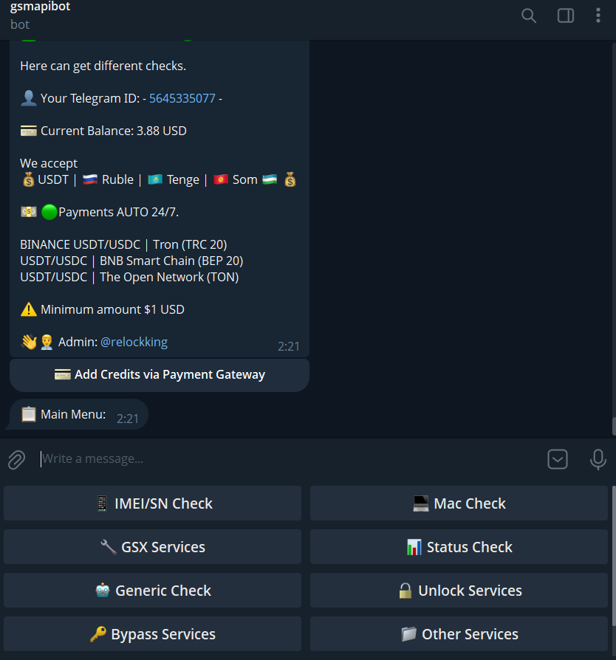This screenshot has width=616, height=660.
Task: Toggle the right sidebar panel icon
Action: (566, 16)
